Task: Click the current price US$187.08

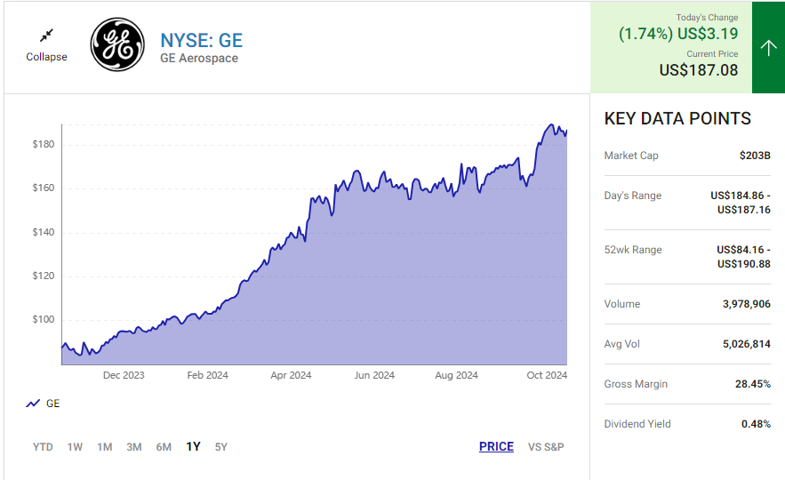Action: [x=699, y=70]
